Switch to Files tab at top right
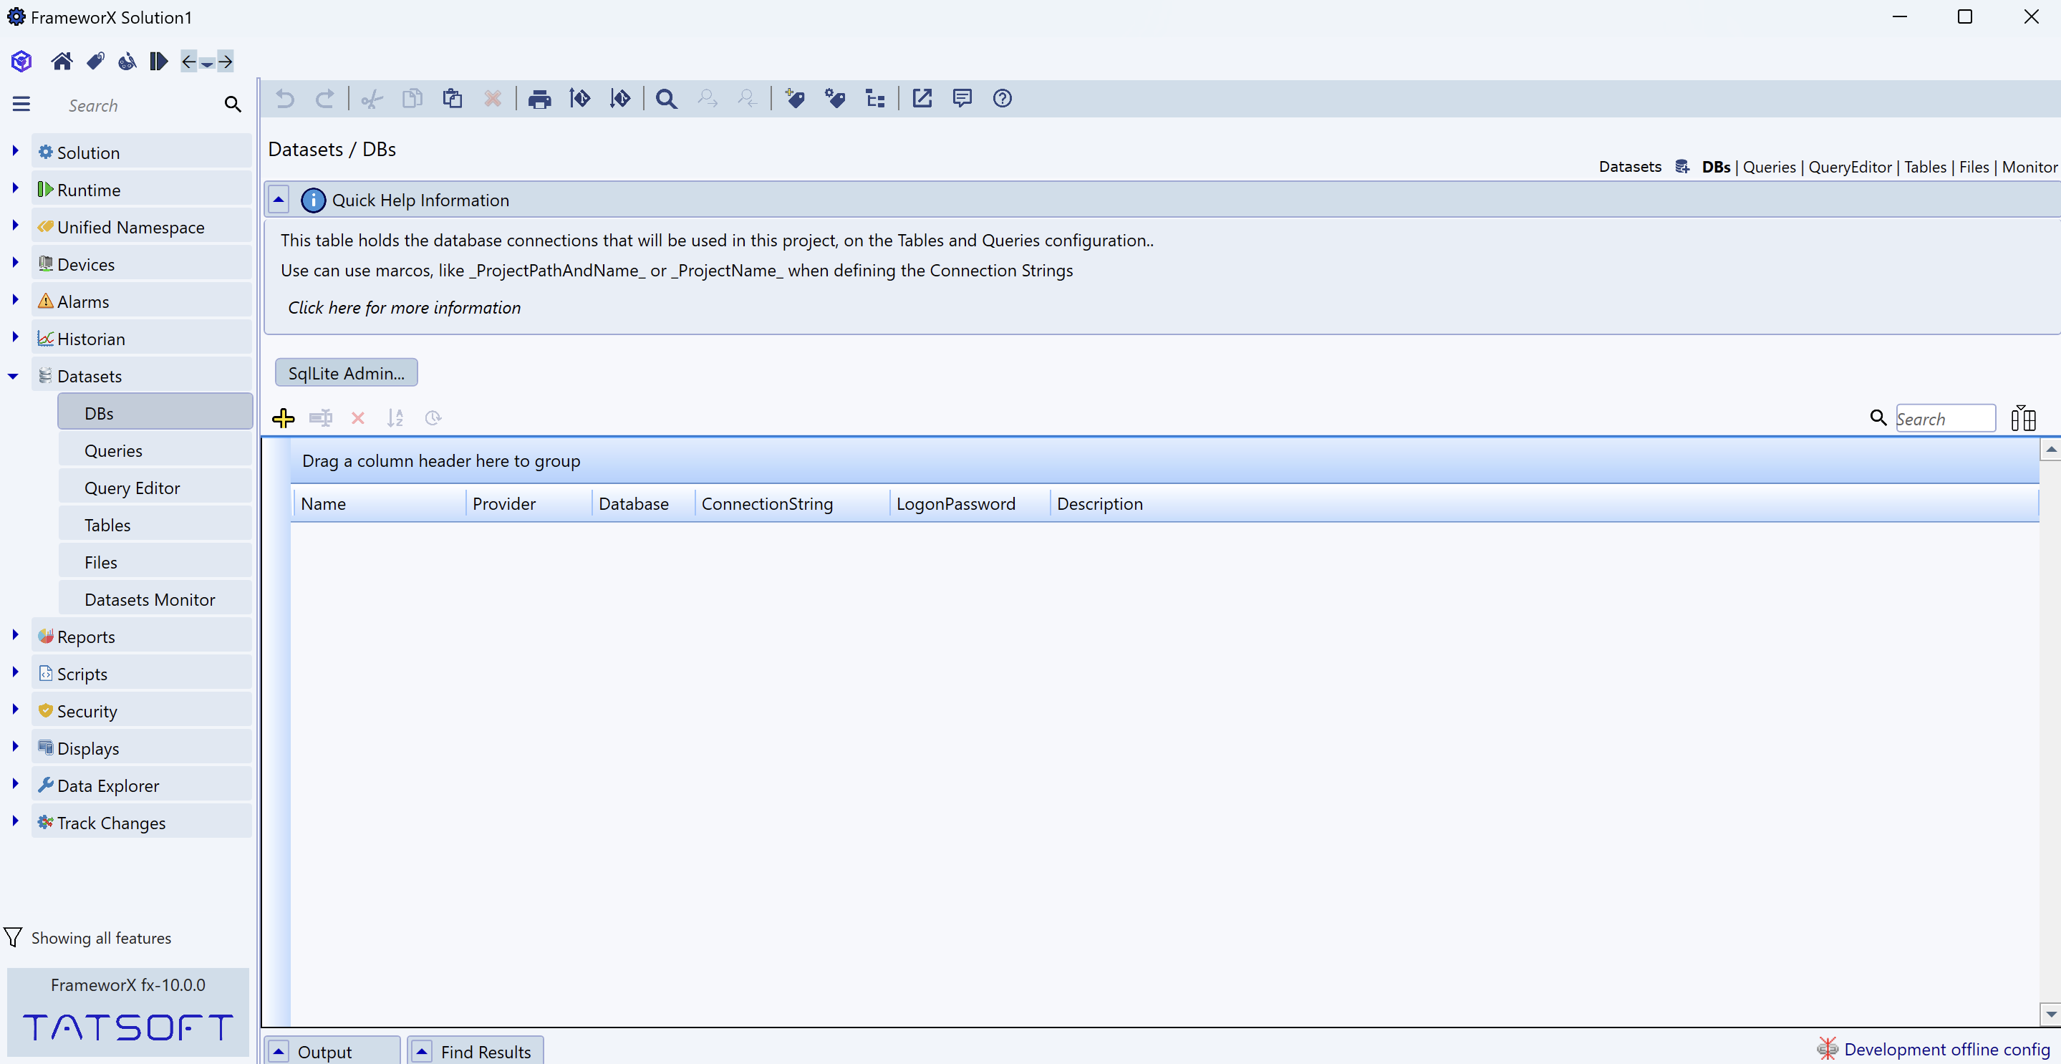Image resolution: width=2061 pixels, height=1064 pixels. [1974, 166]
